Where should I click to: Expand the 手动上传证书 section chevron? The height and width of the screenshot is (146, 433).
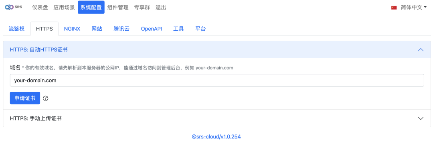[x=421, y=118]
